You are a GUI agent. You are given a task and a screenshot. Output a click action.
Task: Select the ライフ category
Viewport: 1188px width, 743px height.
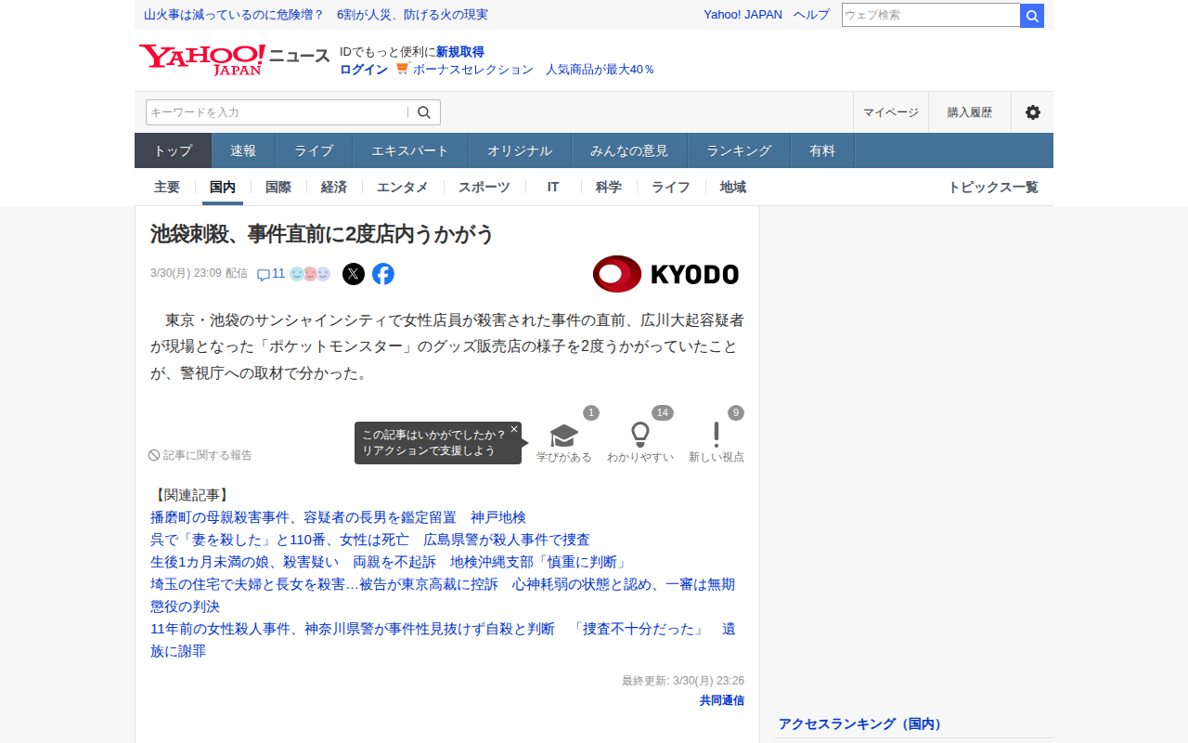671,187
